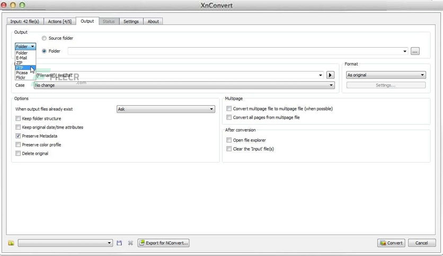Image resolution: width=443 pixels, height=256 pixels.
Task: Open the load script folder icon
Action: tap(11, 243)
